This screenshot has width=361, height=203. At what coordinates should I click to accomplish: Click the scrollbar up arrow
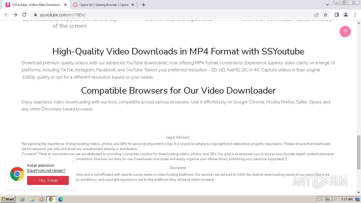point(359,22)
